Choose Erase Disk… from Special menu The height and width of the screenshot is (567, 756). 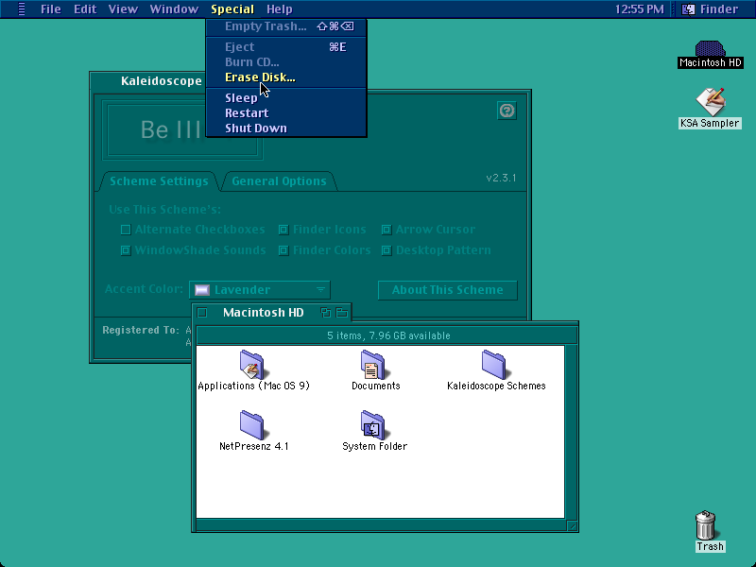(286, 77)
